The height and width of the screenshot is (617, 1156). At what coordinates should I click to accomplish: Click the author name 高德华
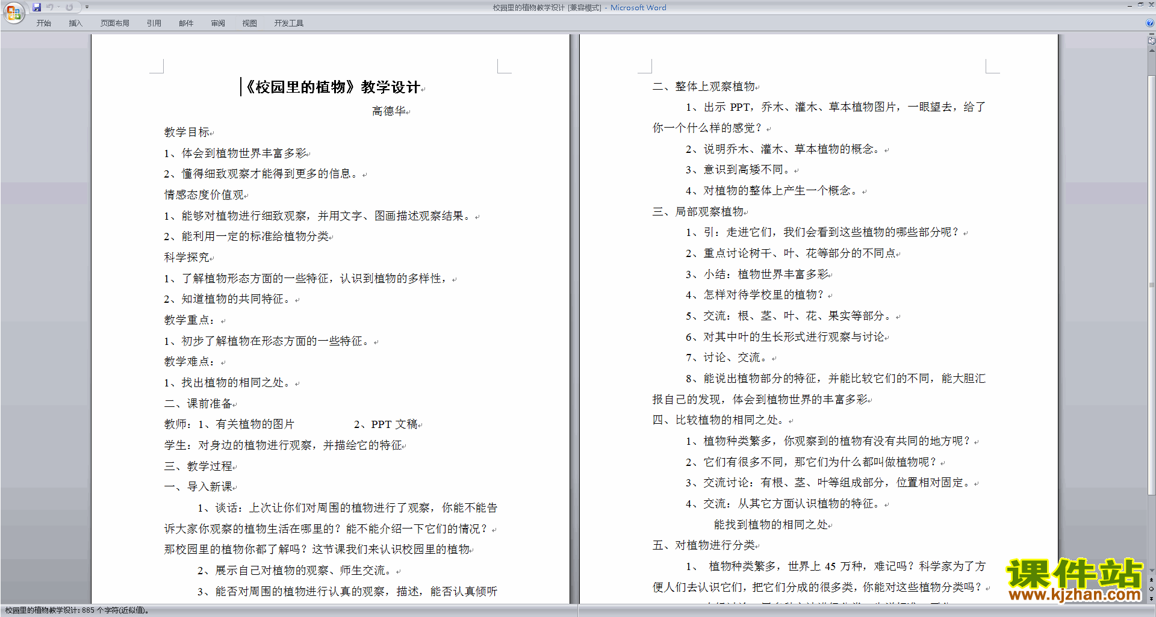click(388, 111)
